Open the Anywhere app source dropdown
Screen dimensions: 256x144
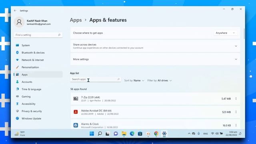[x=225, y=33]
